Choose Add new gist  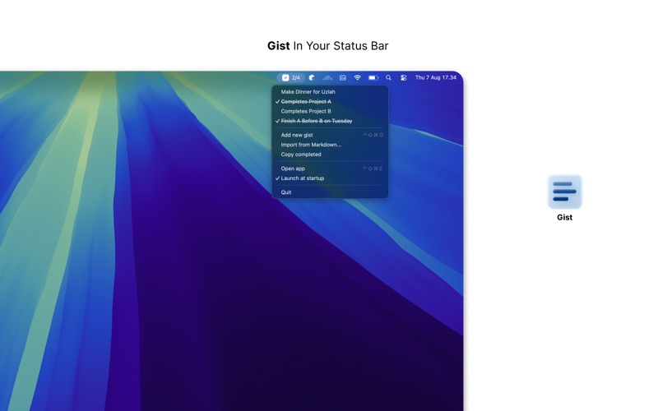coord(330,135)
